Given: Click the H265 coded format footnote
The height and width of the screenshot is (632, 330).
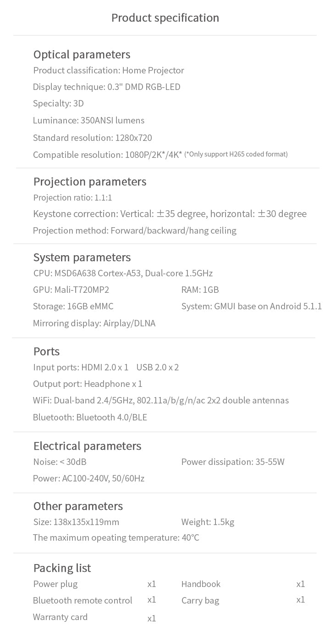Looking at the screenshot, I should click(x=236, y=154).
